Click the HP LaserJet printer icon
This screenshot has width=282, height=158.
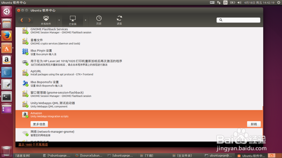click(25, 62)
